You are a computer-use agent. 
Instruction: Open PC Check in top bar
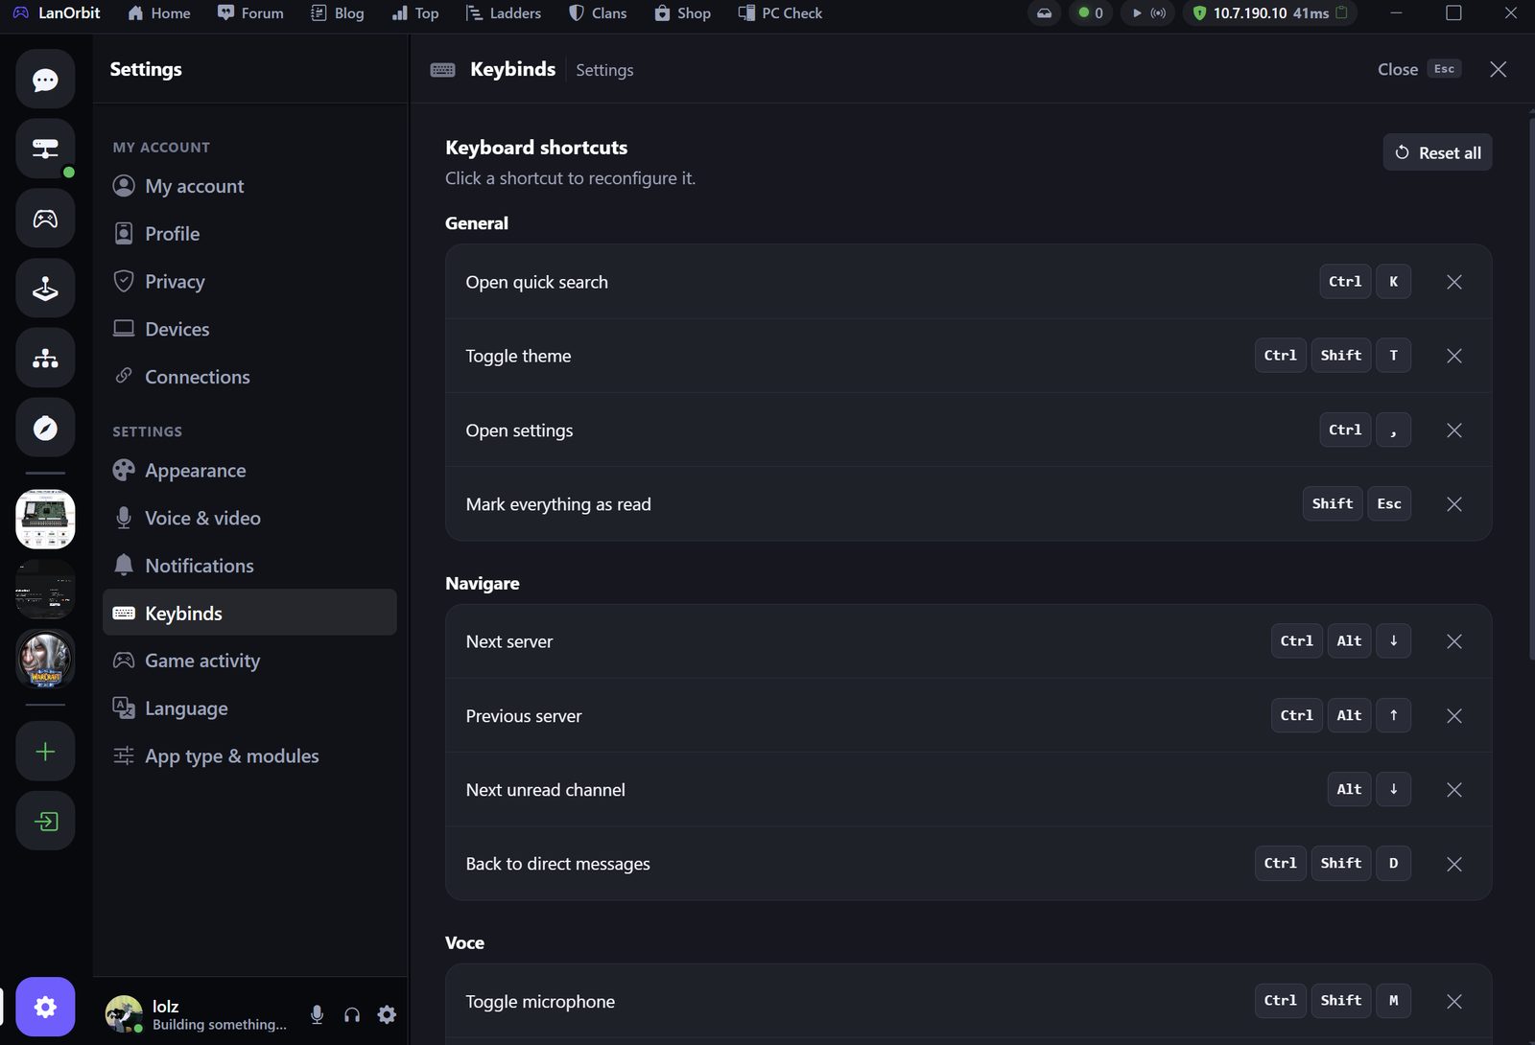tap(780, 13)
